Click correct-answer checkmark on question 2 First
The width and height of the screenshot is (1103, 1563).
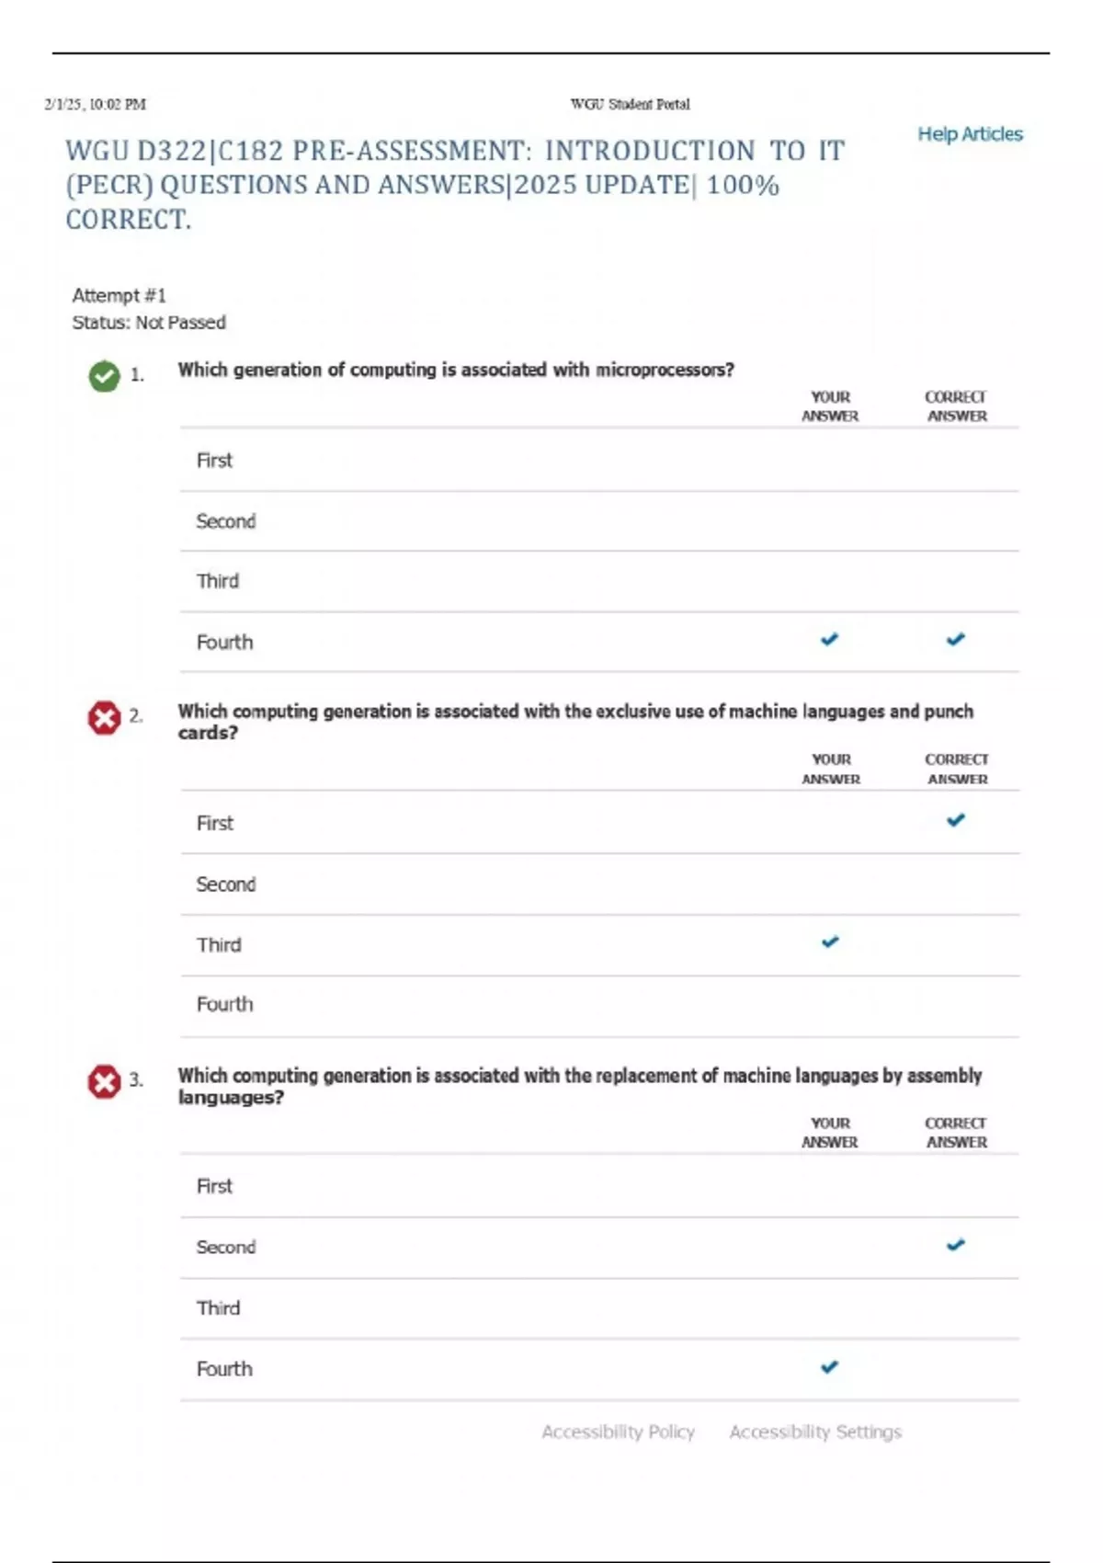(x=956, y=820)
